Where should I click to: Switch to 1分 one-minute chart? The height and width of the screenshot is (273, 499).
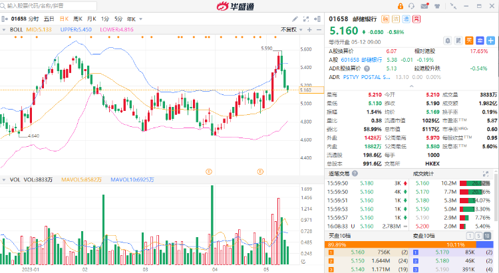(x=105, y=19)
